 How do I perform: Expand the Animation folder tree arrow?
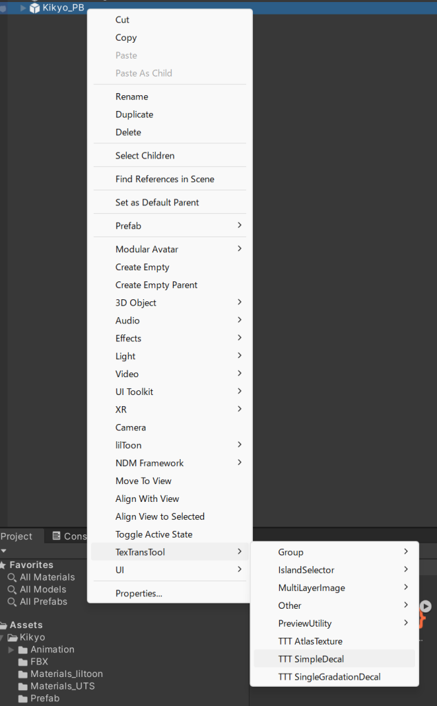11,649
